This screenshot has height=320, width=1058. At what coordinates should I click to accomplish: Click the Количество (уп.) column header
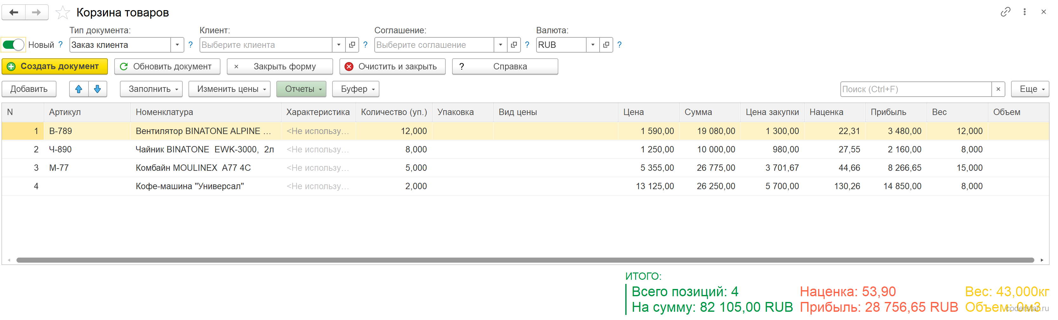393,112
